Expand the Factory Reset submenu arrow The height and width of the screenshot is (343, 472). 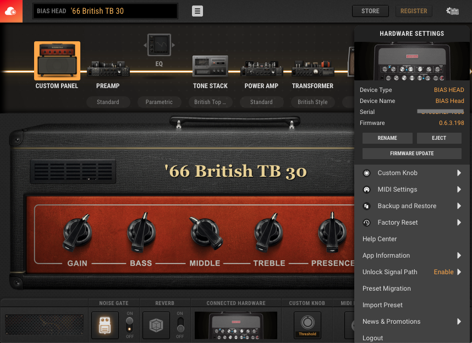[x=459, y=222]
